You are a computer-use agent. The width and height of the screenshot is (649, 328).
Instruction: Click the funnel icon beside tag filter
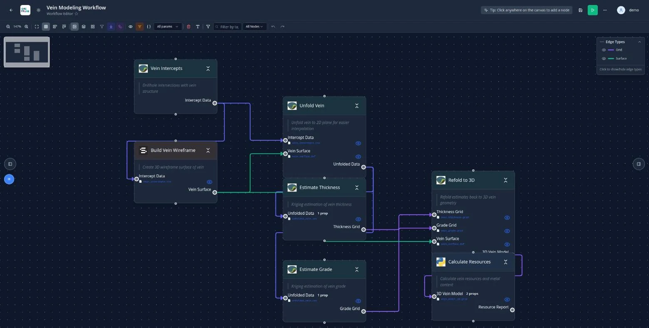point(208,27)
